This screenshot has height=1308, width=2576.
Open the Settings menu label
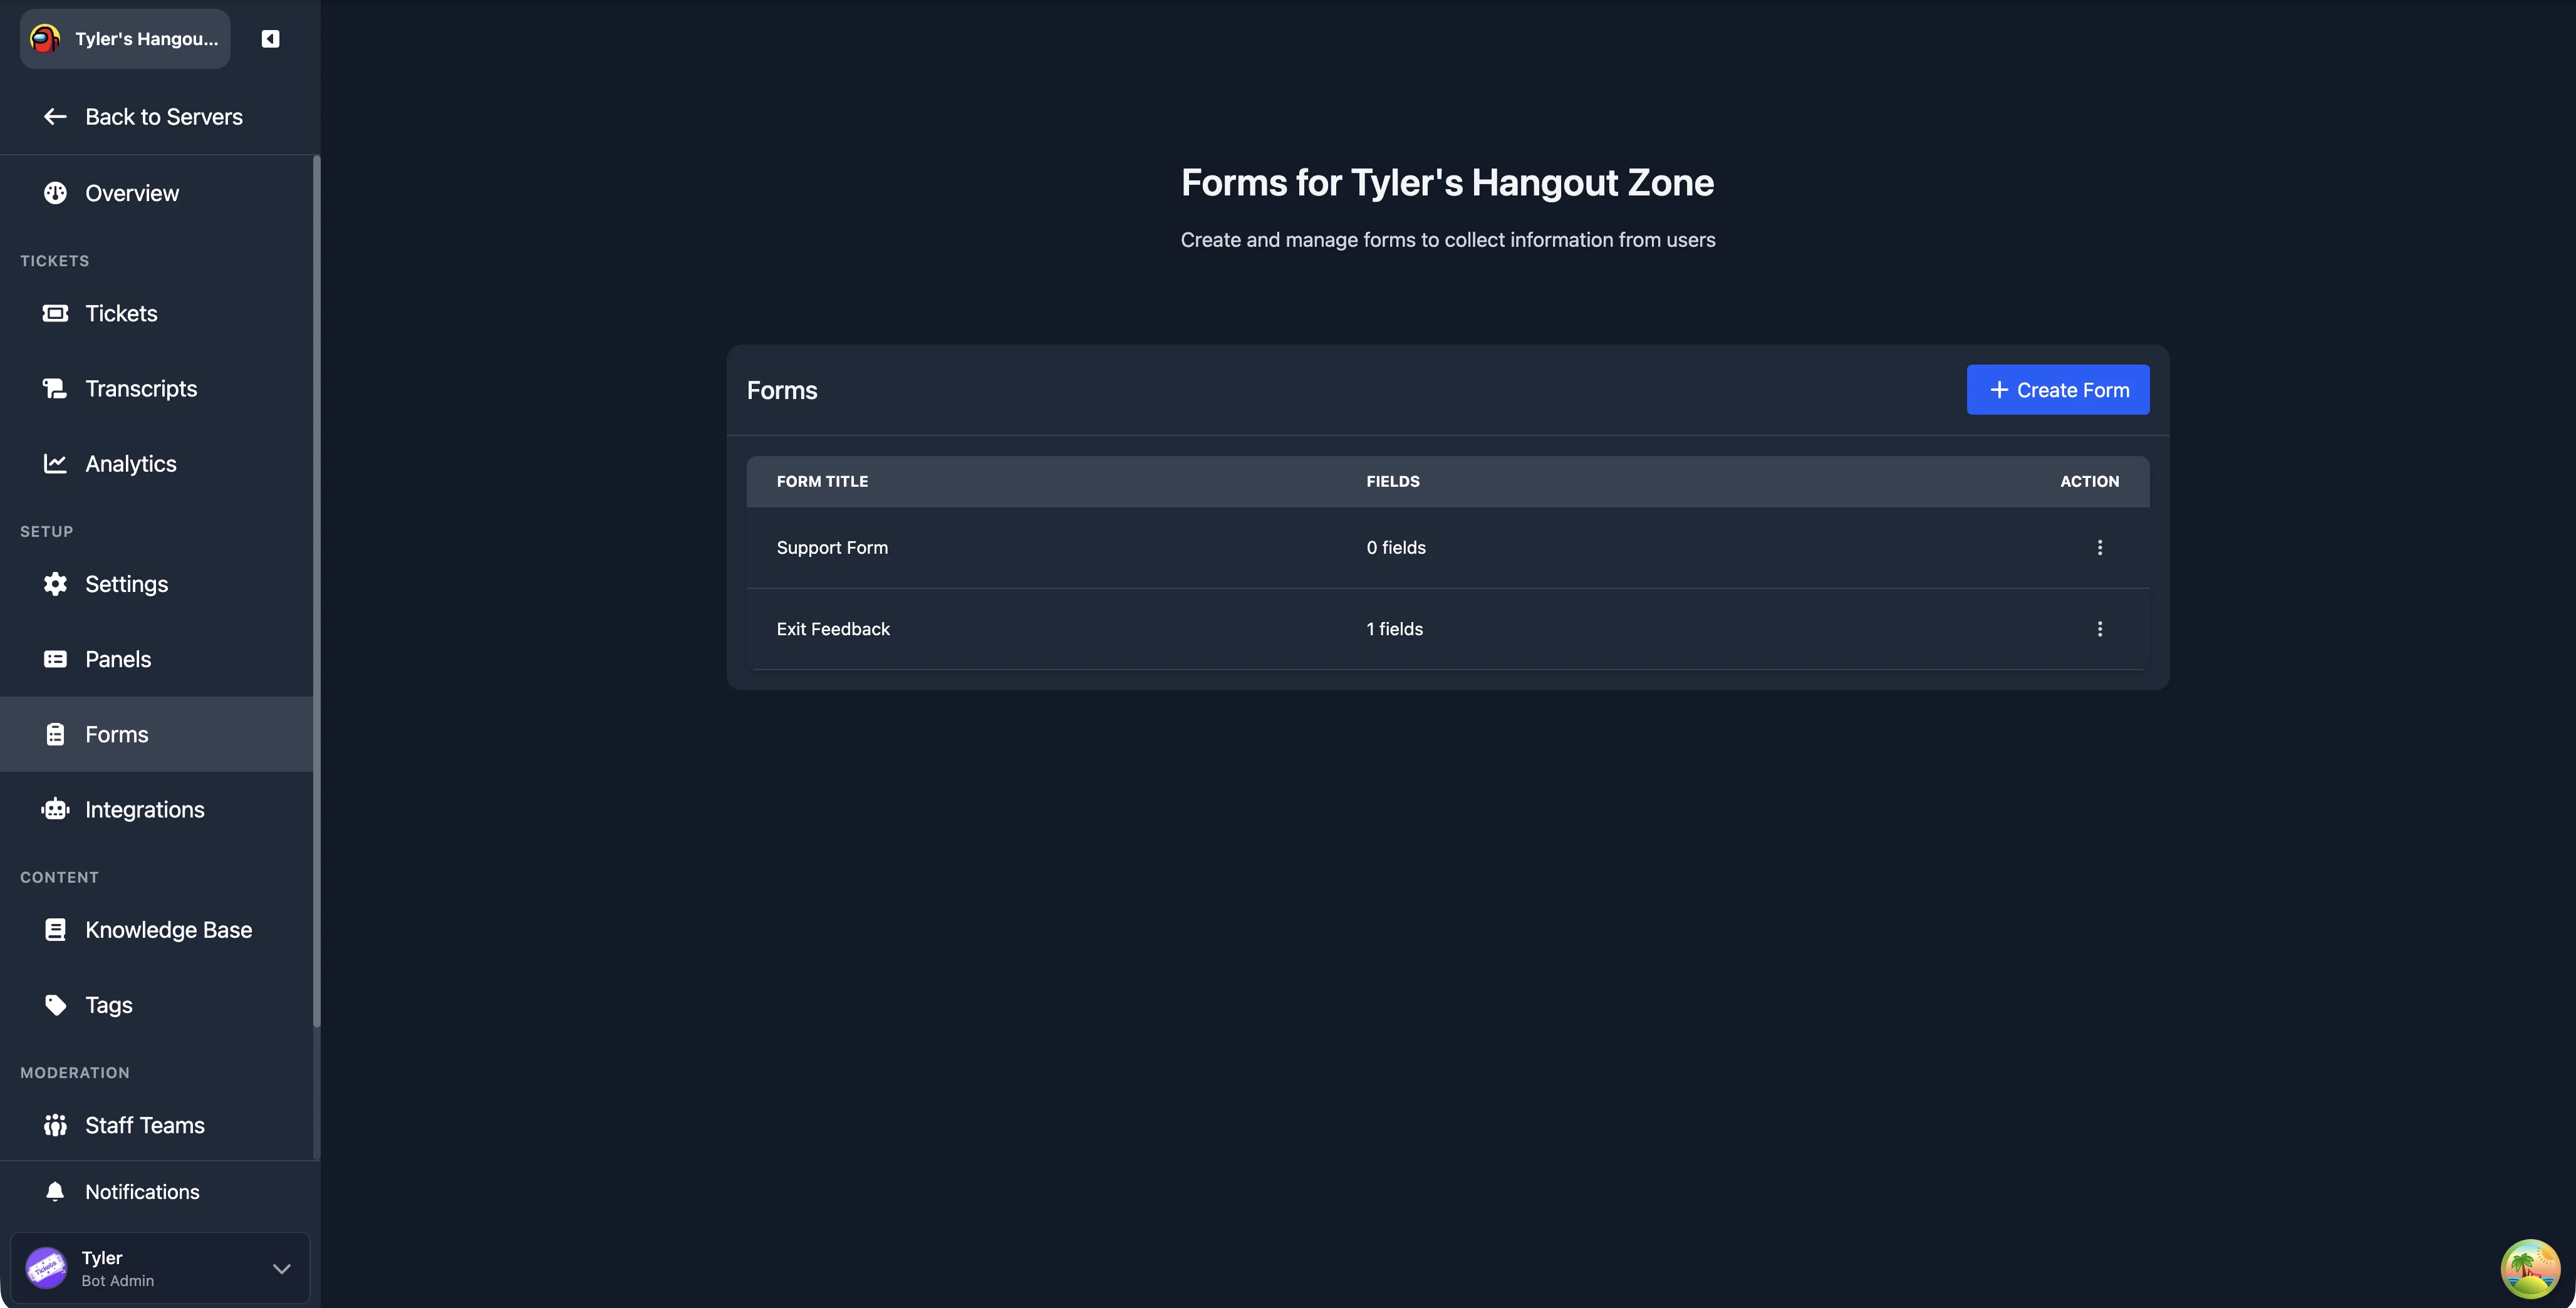(126, 584)
